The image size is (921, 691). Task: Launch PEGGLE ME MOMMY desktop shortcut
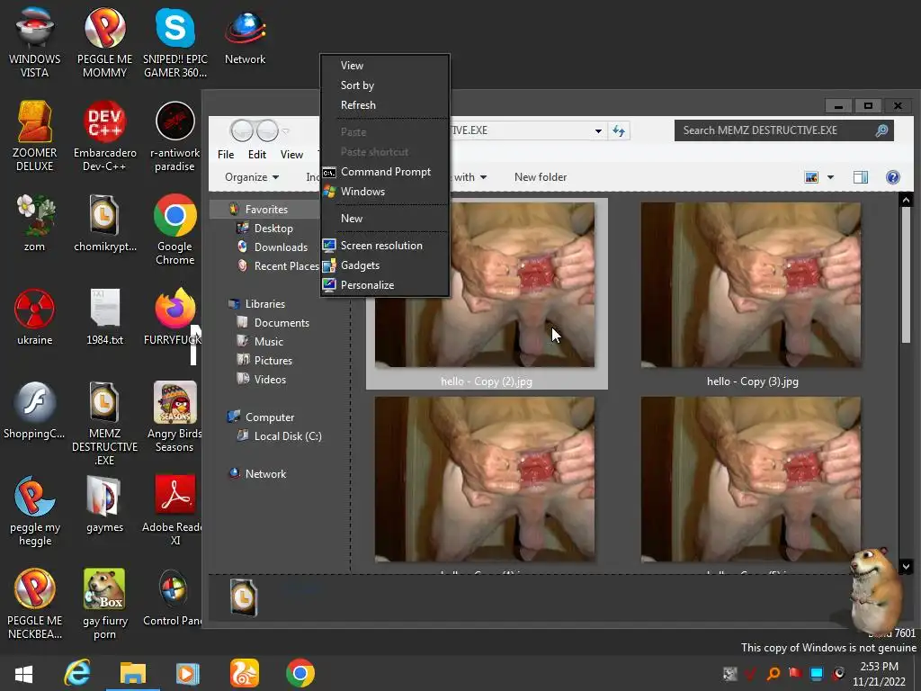click(x=104, y=42)
